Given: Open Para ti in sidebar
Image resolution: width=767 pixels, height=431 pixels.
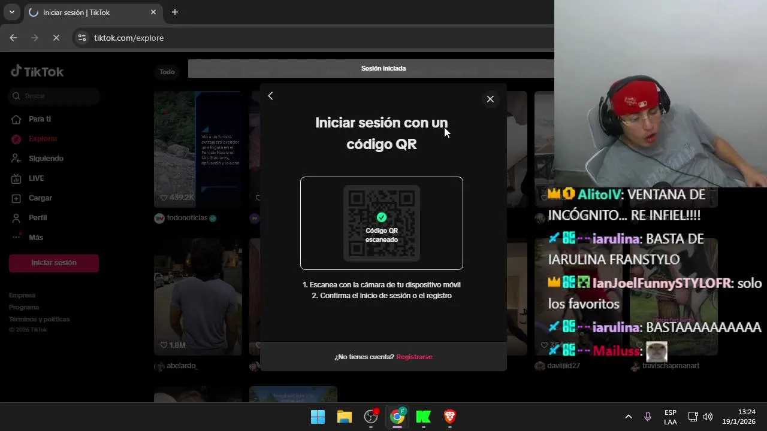Looking at the screenshot, I should pyautogui.click(x=40, y=119).
